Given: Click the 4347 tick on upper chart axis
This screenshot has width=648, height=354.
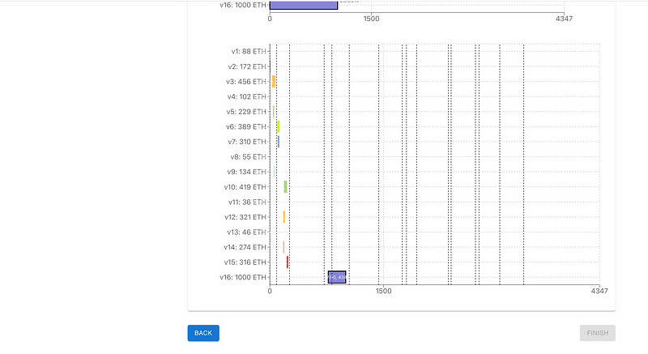Looking at the screenshot, I should pyautogui.click(x=564, y=19).
